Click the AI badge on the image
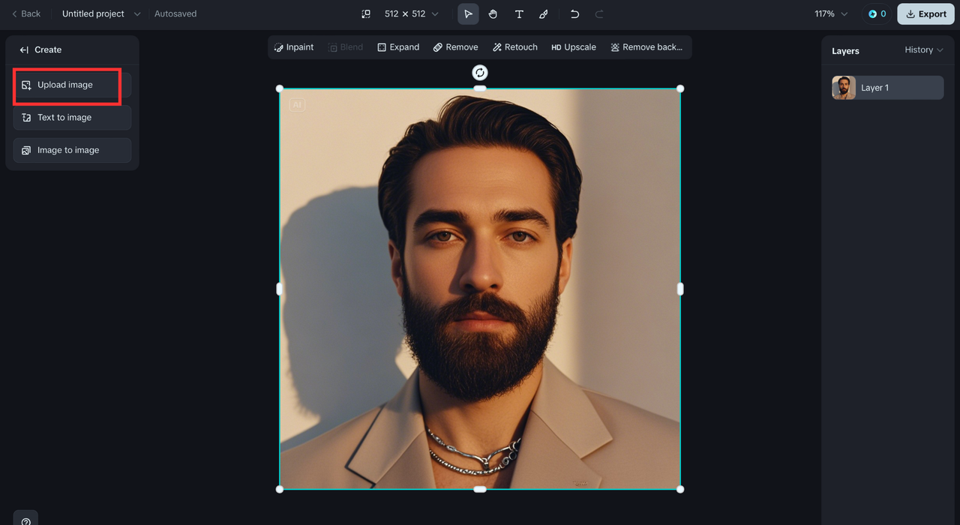 click(297, 105)
